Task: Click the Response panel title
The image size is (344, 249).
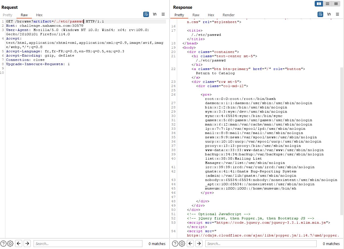Action: 183,7
